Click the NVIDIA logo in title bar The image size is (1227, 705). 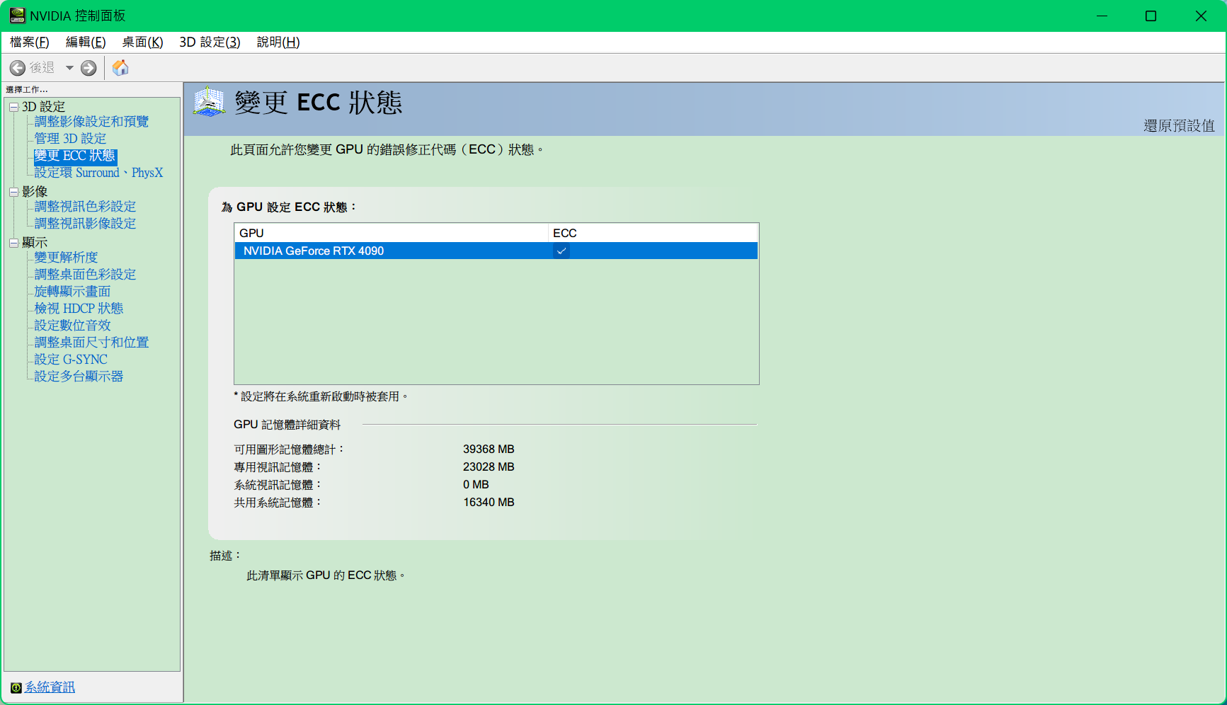click(18, 16)
